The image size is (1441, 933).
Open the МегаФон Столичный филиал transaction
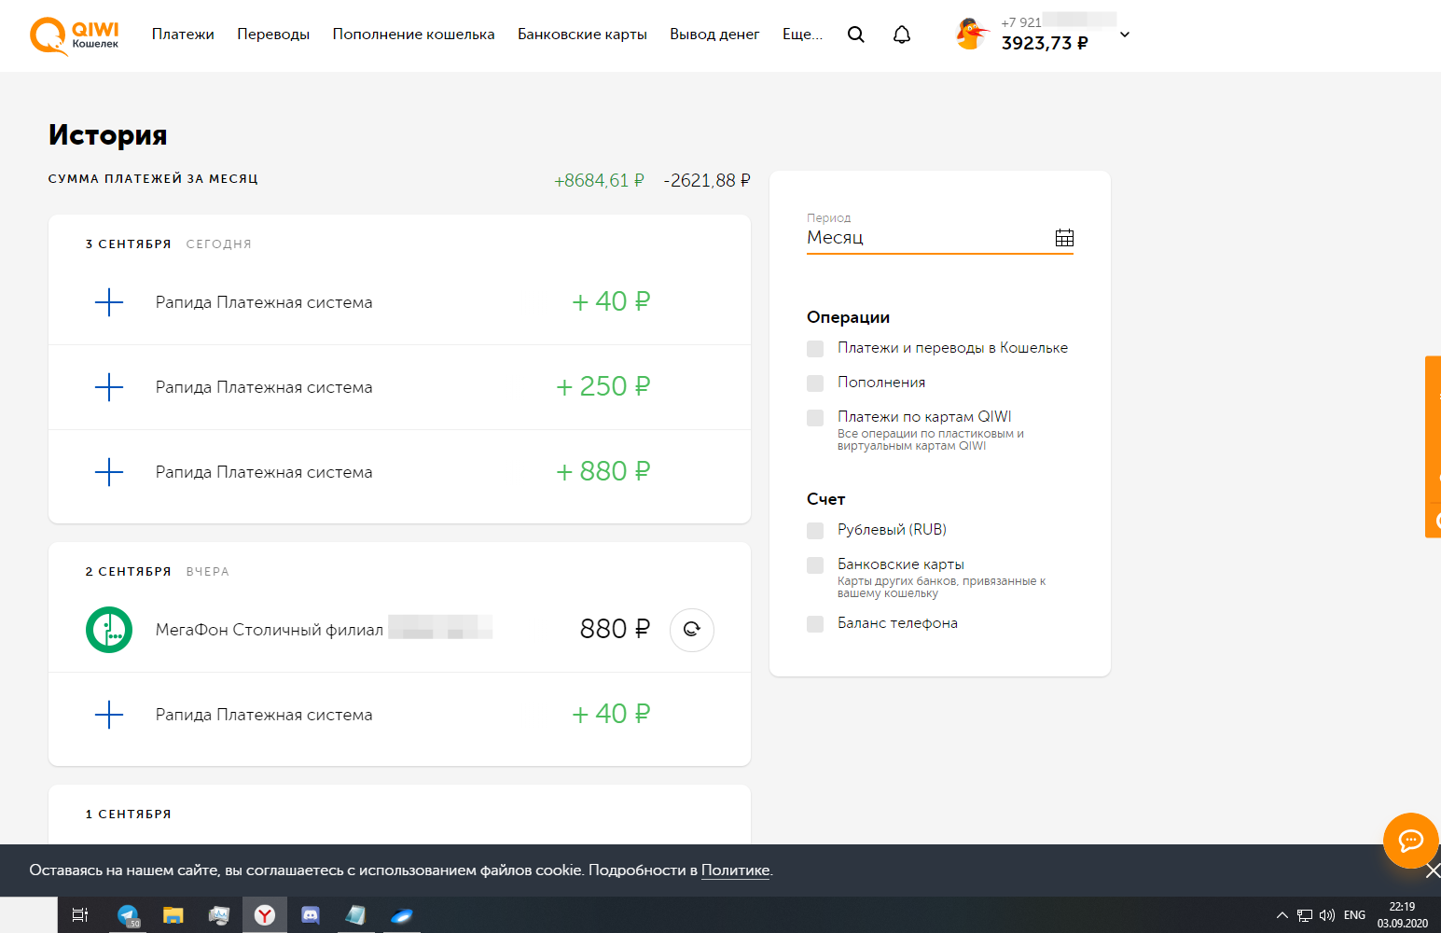coord(399,630)
